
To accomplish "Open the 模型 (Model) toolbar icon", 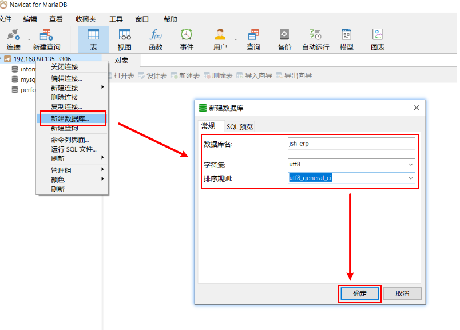I will 346,39.
